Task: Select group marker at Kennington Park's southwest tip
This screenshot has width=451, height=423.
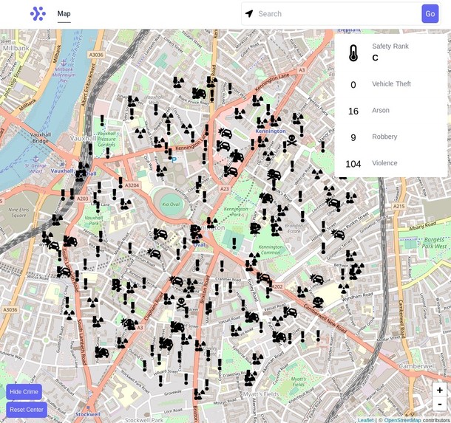Action: [212, 222]
